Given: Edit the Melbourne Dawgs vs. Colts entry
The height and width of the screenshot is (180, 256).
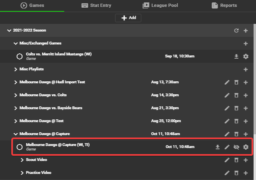Looking at the screenshot, I should (227, 95).
